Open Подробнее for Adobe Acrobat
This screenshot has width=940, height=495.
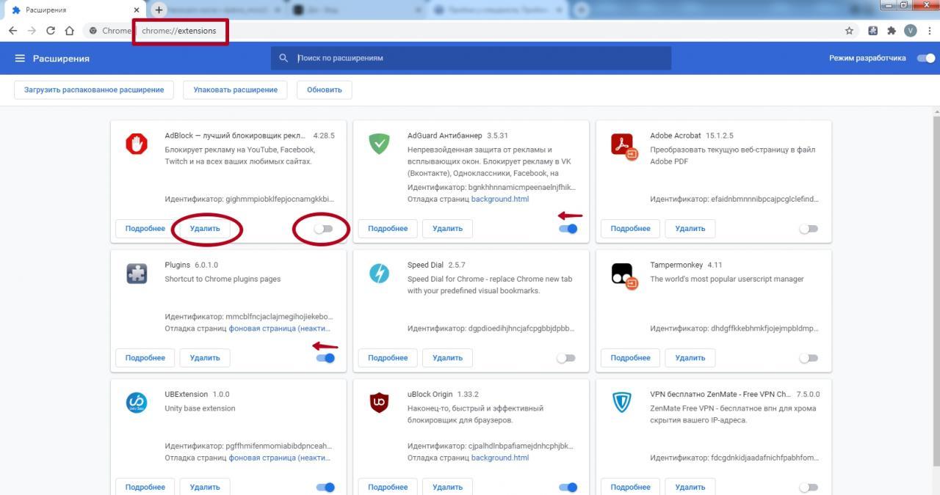tap(630, 228)
